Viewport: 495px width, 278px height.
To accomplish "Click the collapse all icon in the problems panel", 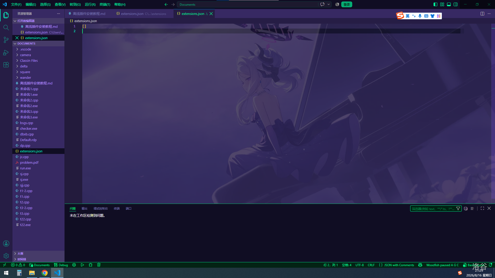I will [466, 208].
